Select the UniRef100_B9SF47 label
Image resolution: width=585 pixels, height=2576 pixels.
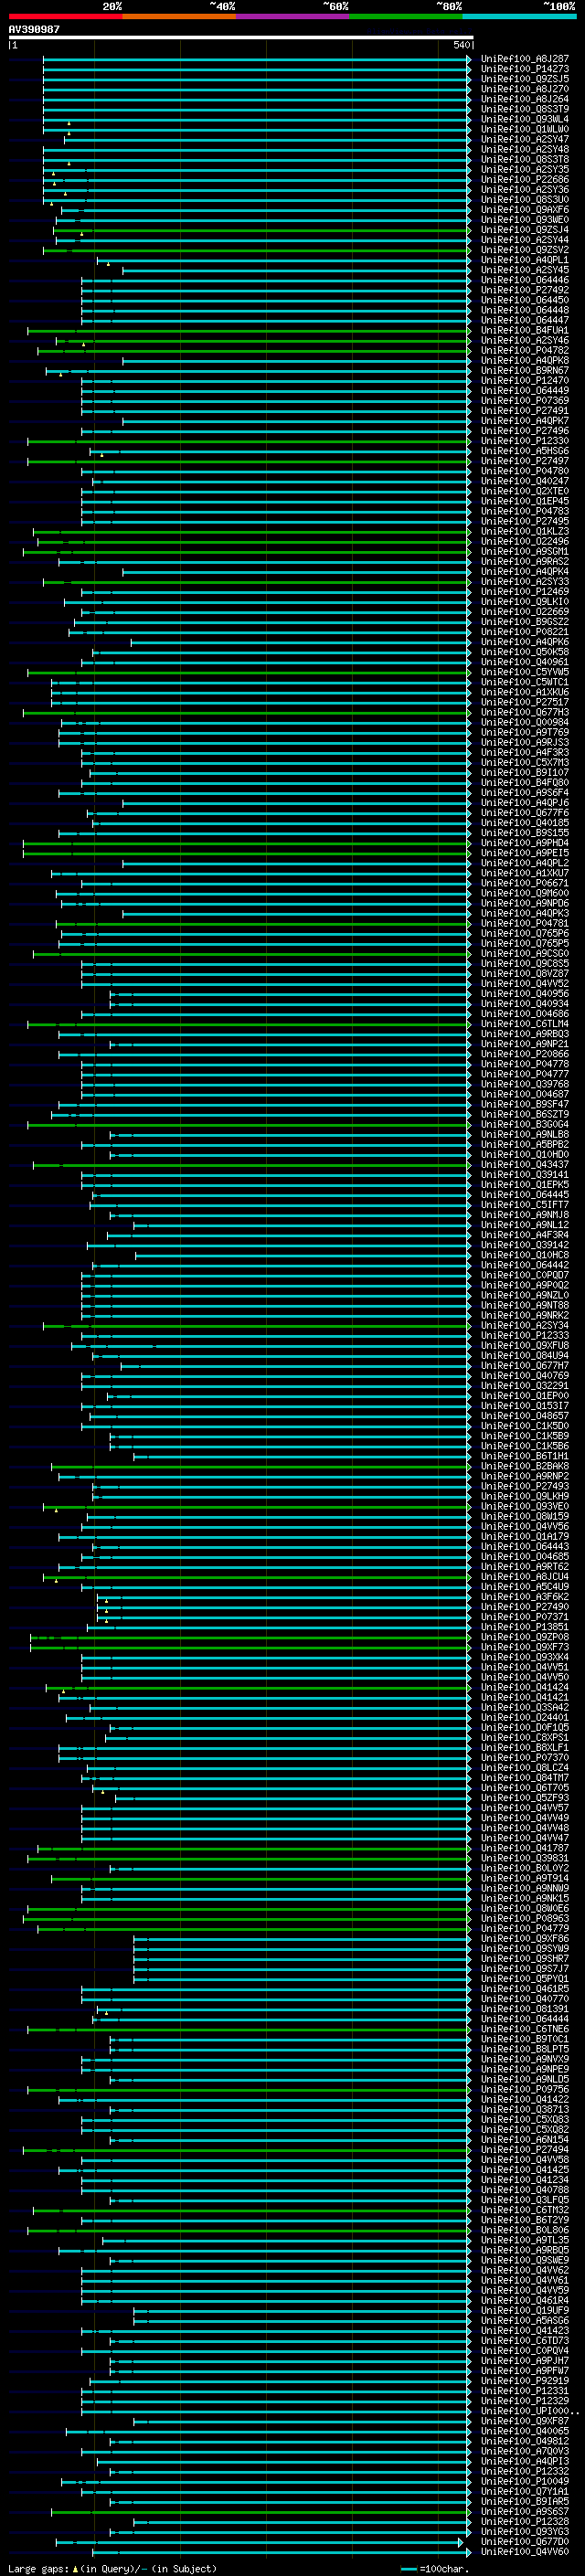point(525,1105)
